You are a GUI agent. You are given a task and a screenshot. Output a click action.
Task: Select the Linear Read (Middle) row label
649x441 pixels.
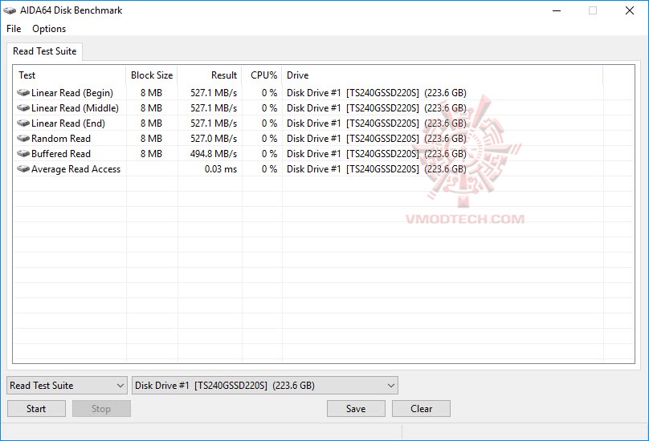pyautogui.click(x=75, y=108)
